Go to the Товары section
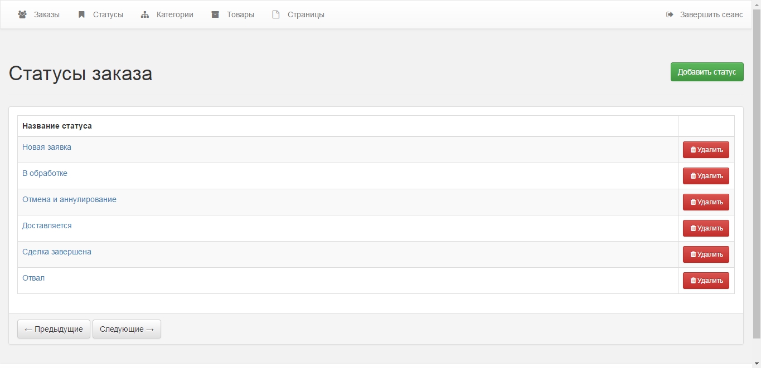 [x=240, y=14]
